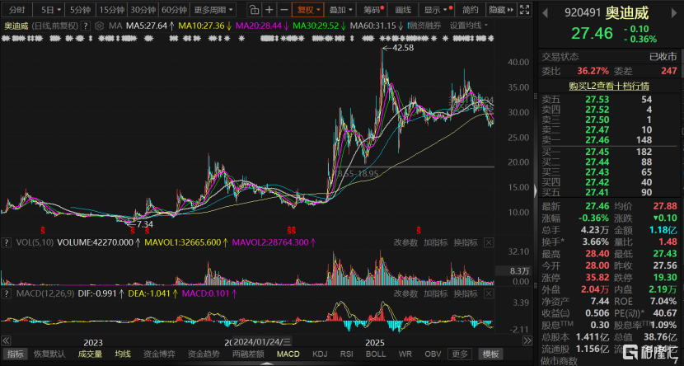Go to previous stock with left arrow
The width and height of the screenshot is (684, 366).
545,13
